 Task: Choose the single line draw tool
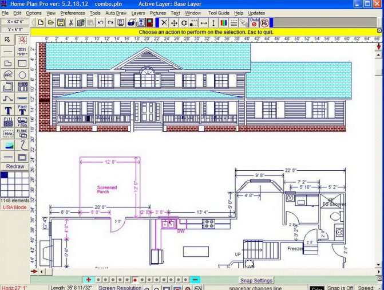[x=7, y=52]
